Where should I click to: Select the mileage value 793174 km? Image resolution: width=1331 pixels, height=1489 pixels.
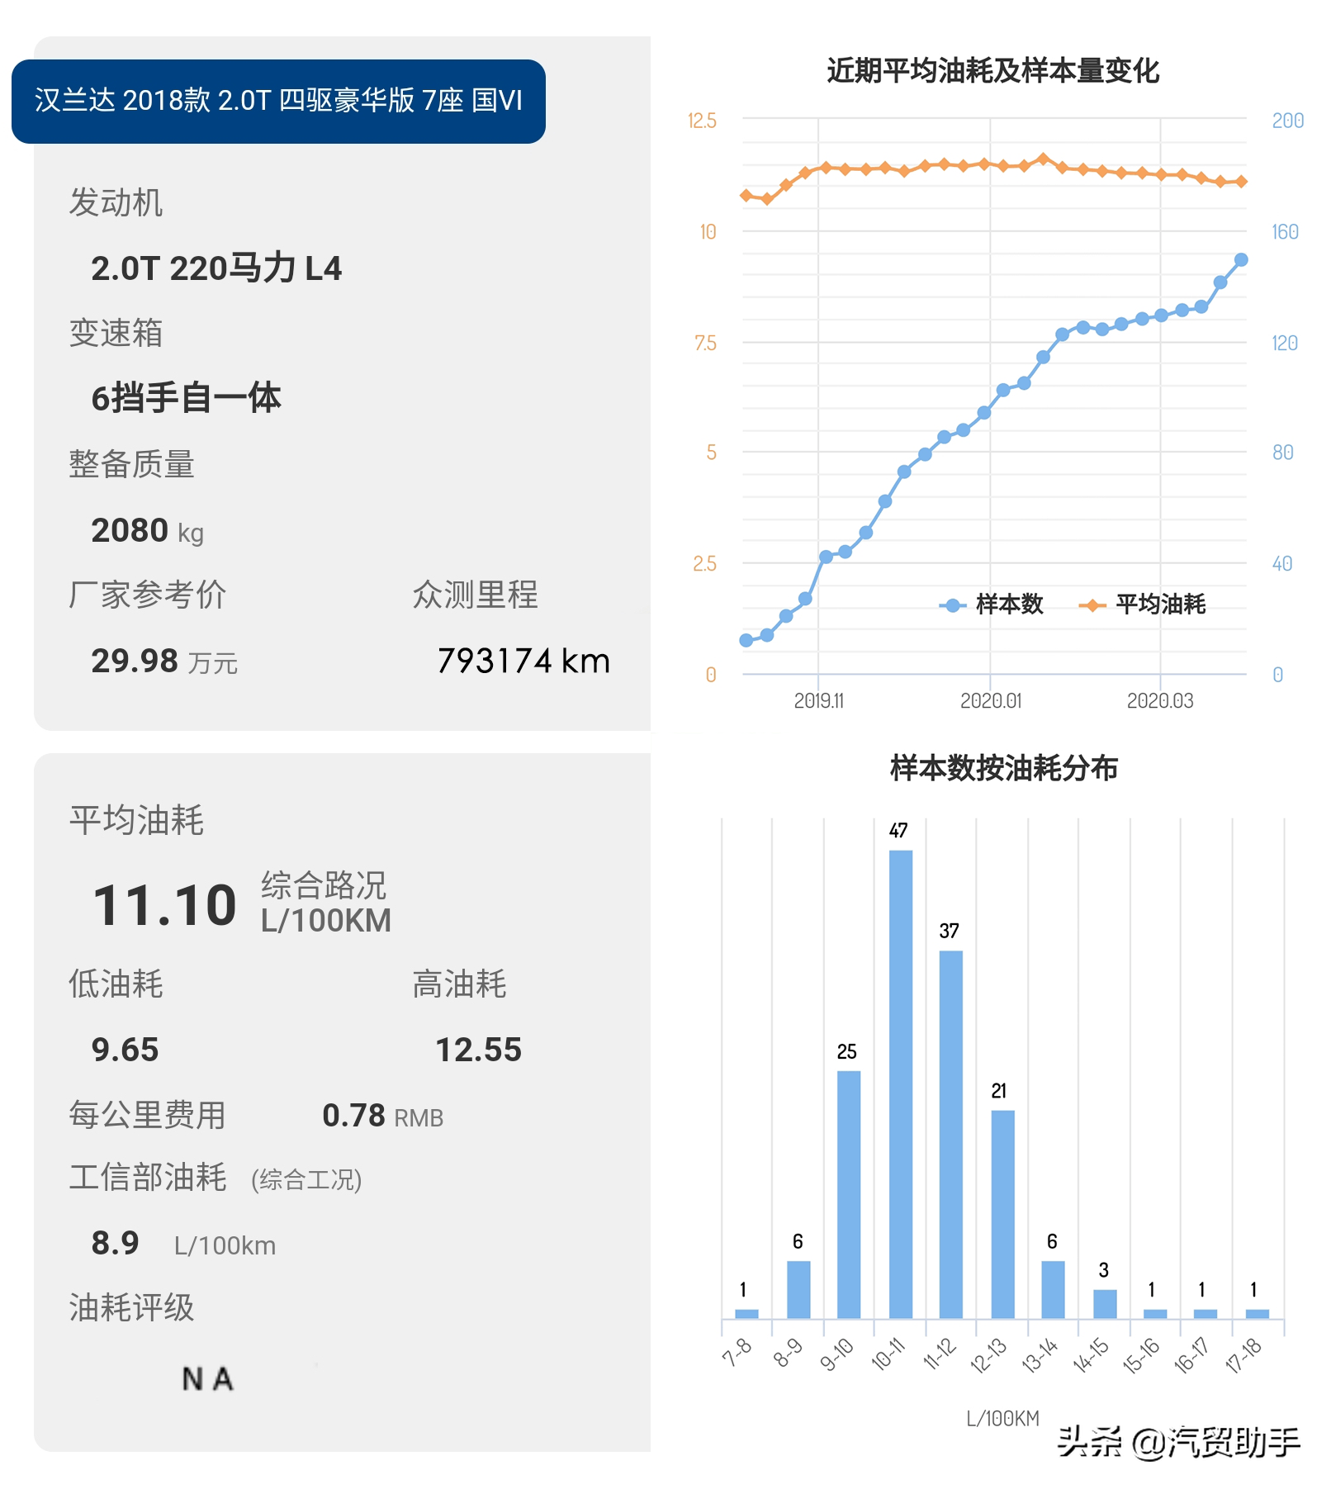(523, 661)
